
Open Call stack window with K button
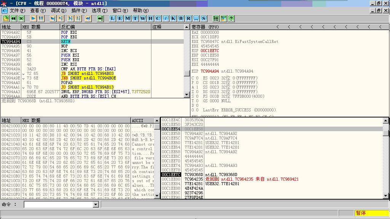[173, 18]
